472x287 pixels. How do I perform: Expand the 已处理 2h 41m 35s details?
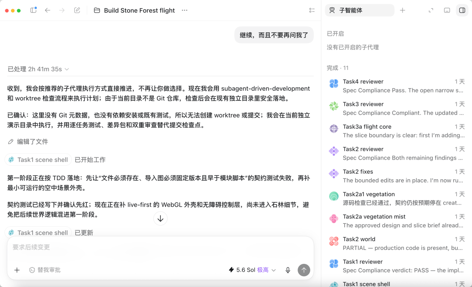38,69
